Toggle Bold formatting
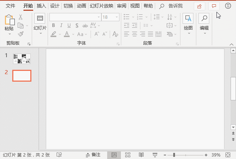 pyautogui.click(x=53, y=25)
